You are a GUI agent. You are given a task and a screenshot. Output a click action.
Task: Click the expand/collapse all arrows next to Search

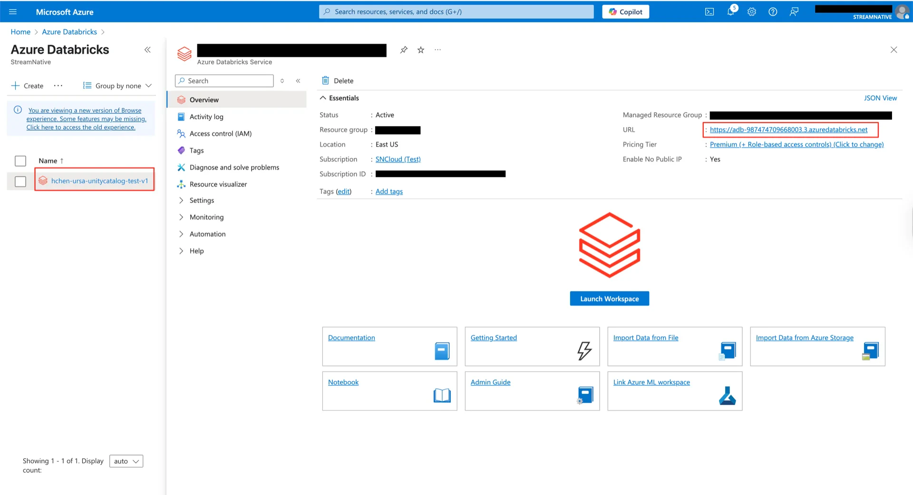pyautogui.click(x=282, y=81)
